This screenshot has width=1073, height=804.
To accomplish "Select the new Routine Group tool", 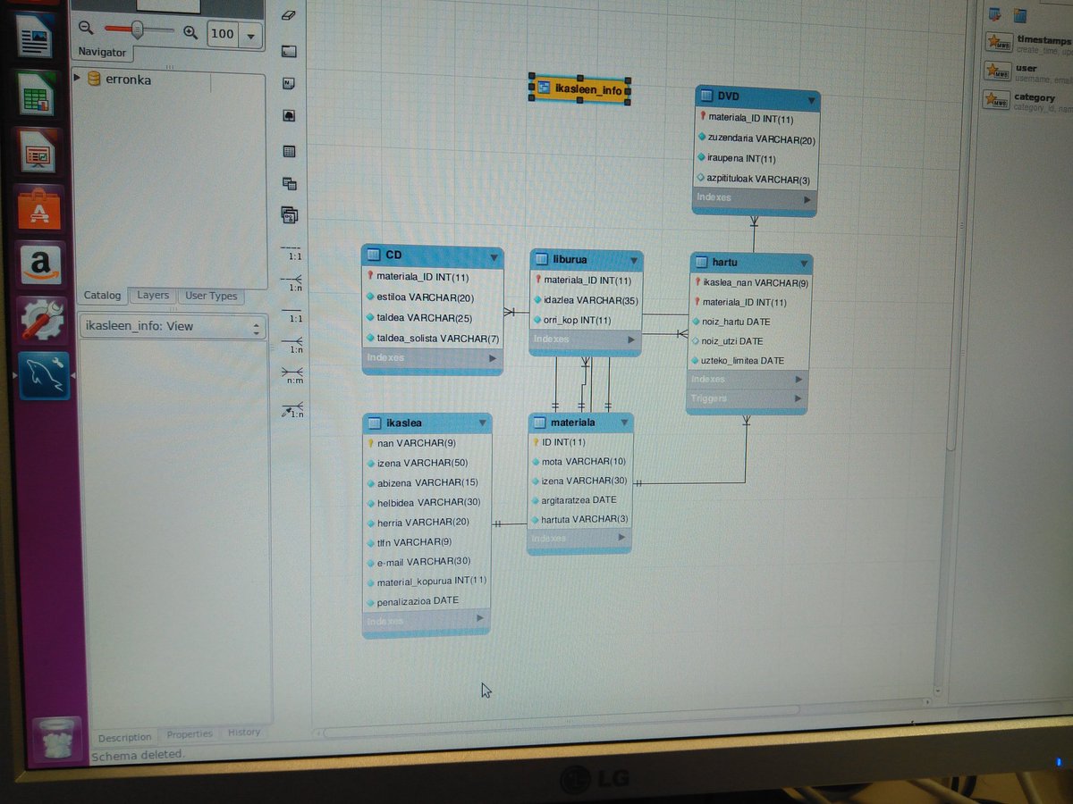I will [x=289, y=215].
